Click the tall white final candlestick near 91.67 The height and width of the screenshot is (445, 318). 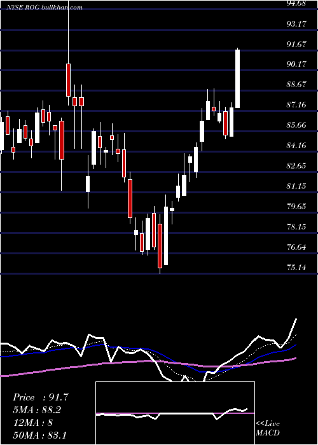pyautogui.click(x=237, y=79)
